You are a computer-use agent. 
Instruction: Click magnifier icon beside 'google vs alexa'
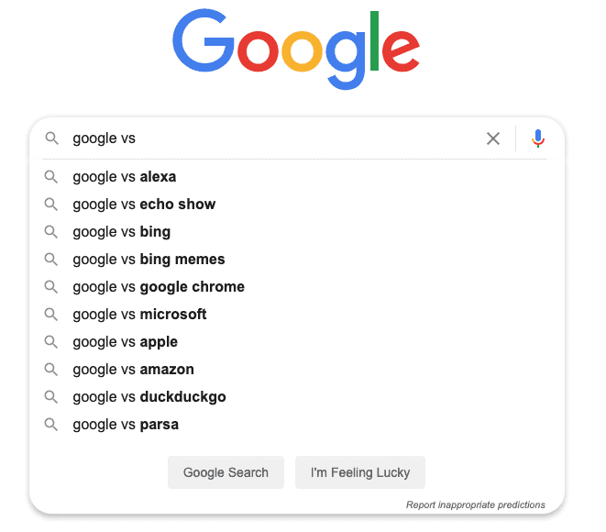[x=51, y=177]
